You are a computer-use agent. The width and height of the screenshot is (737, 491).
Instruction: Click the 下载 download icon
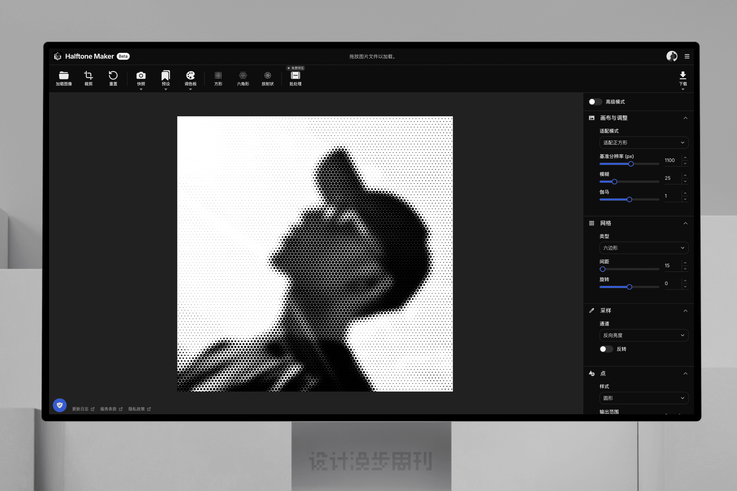click(683, 75)
